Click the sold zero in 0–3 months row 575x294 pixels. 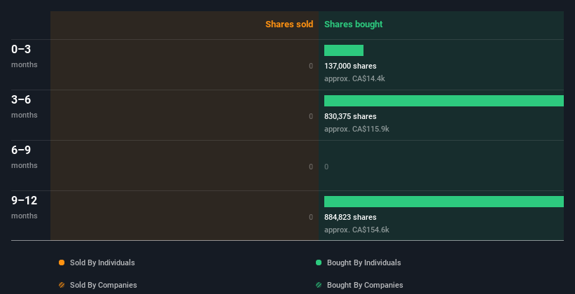click(311, 66)
